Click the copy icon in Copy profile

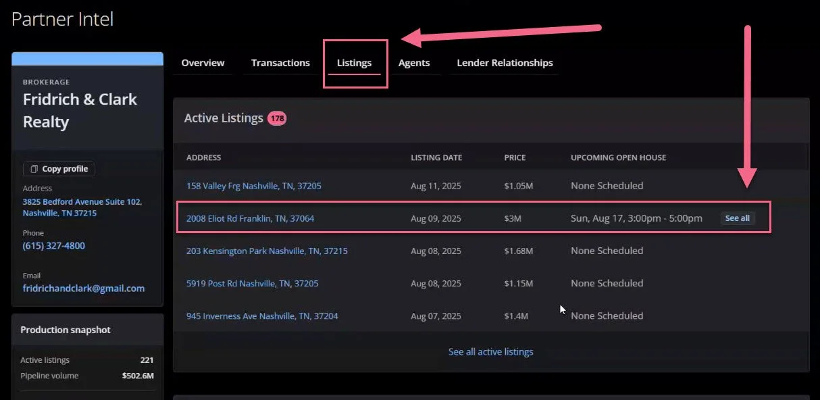click(x=34, y=169)
